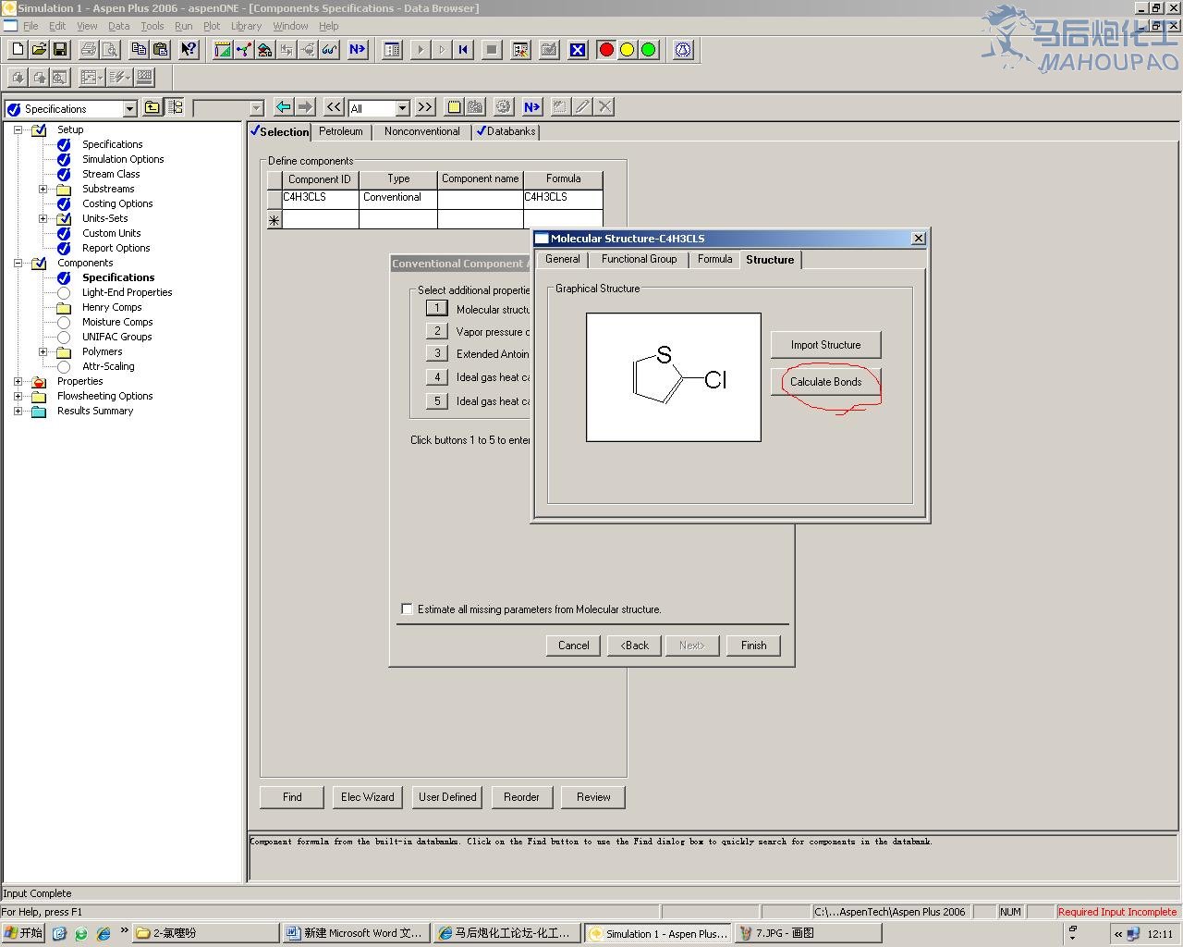Open the Functional Group tab
The width and height of the screenshot is (1183, 947).
[639, 259]
